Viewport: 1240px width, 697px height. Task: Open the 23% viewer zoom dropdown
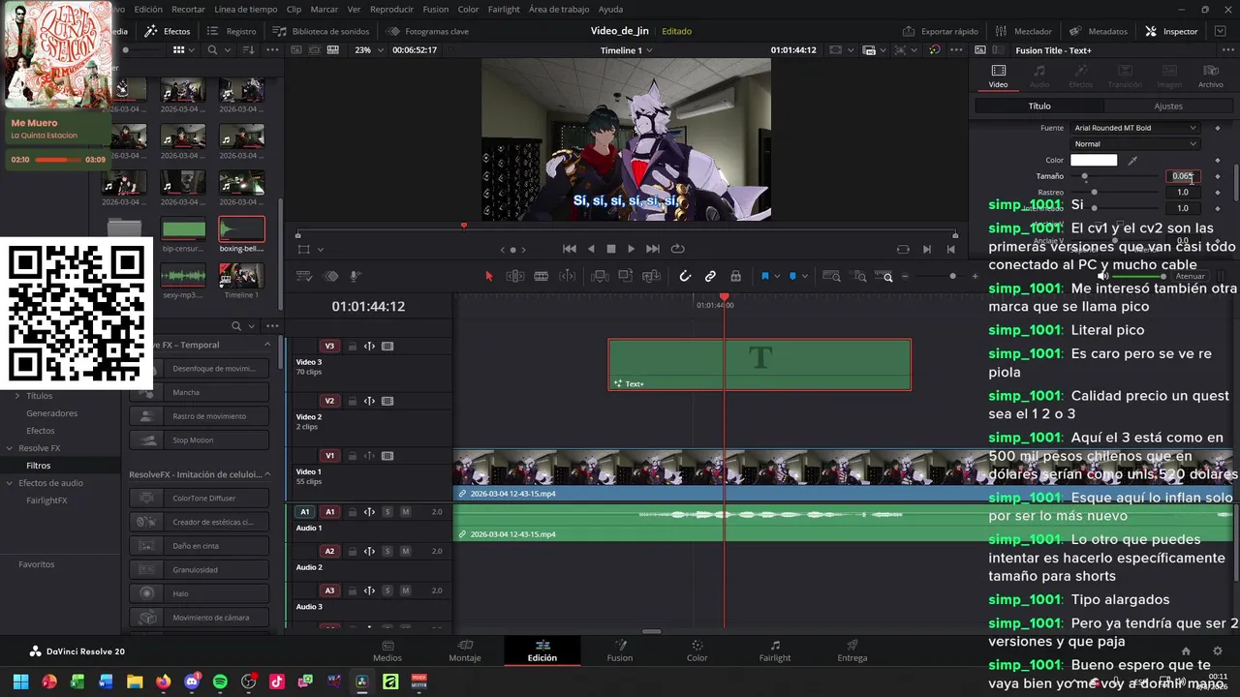(367, 50)
